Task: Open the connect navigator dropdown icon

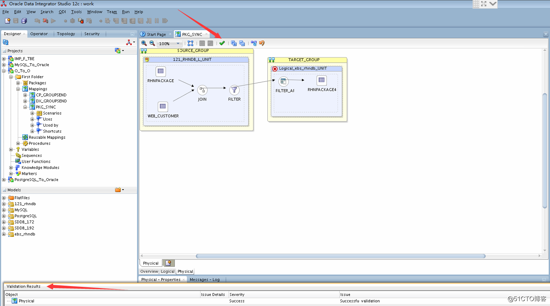Action: coord(130,42)
